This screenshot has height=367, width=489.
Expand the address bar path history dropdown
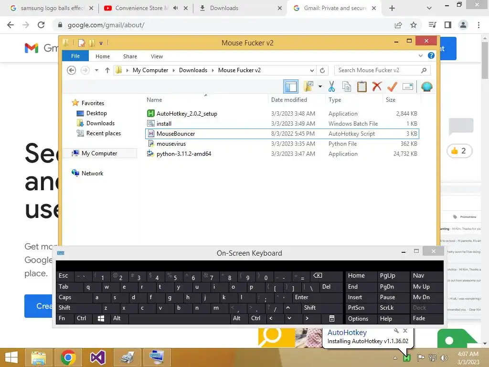click(x=311, y=70)
